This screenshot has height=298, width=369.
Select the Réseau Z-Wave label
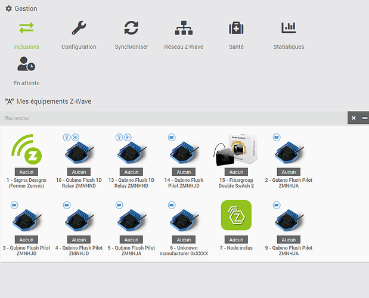[184, 47]
